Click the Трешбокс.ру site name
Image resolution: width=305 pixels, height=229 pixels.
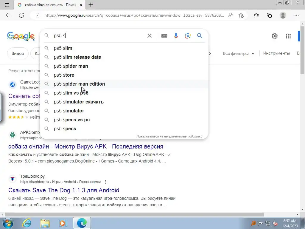pyautogui.click(x=32, y=176)
